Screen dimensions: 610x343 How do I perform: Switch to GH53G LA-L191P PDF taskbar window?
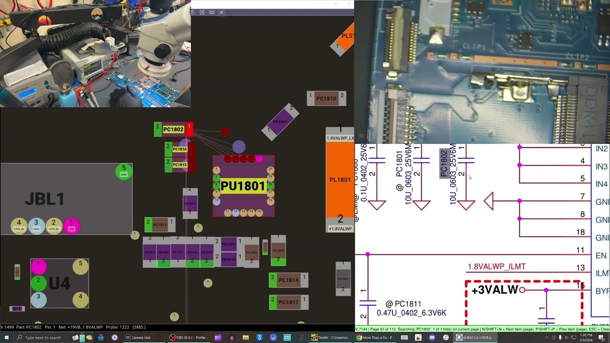pos(475,338)
